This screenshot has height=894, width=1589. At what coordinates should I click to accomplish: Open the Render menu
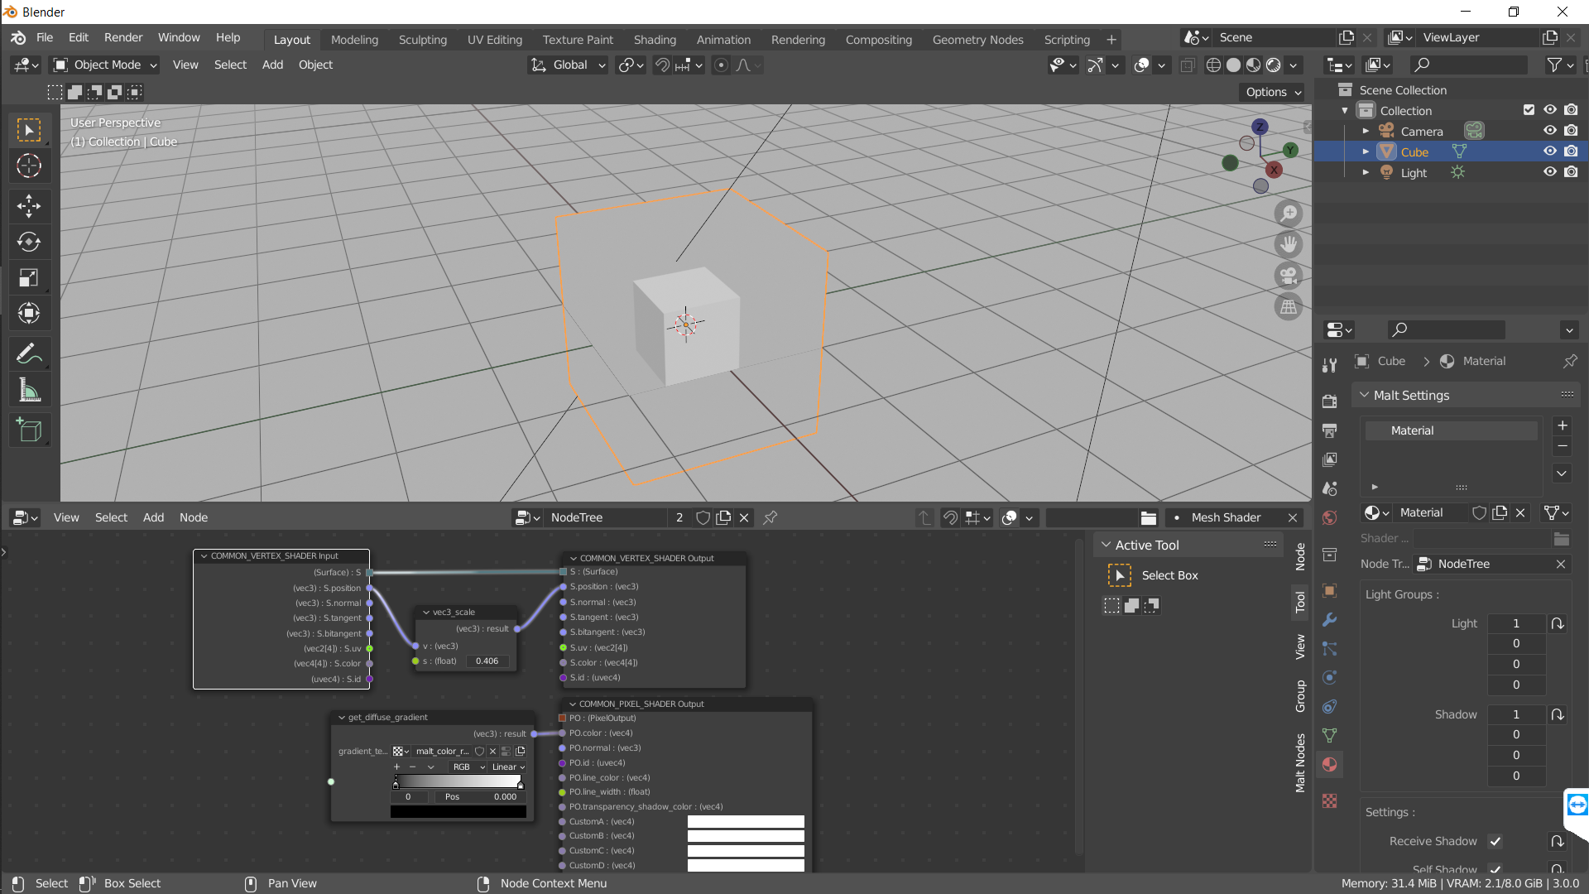pos(122,37)
